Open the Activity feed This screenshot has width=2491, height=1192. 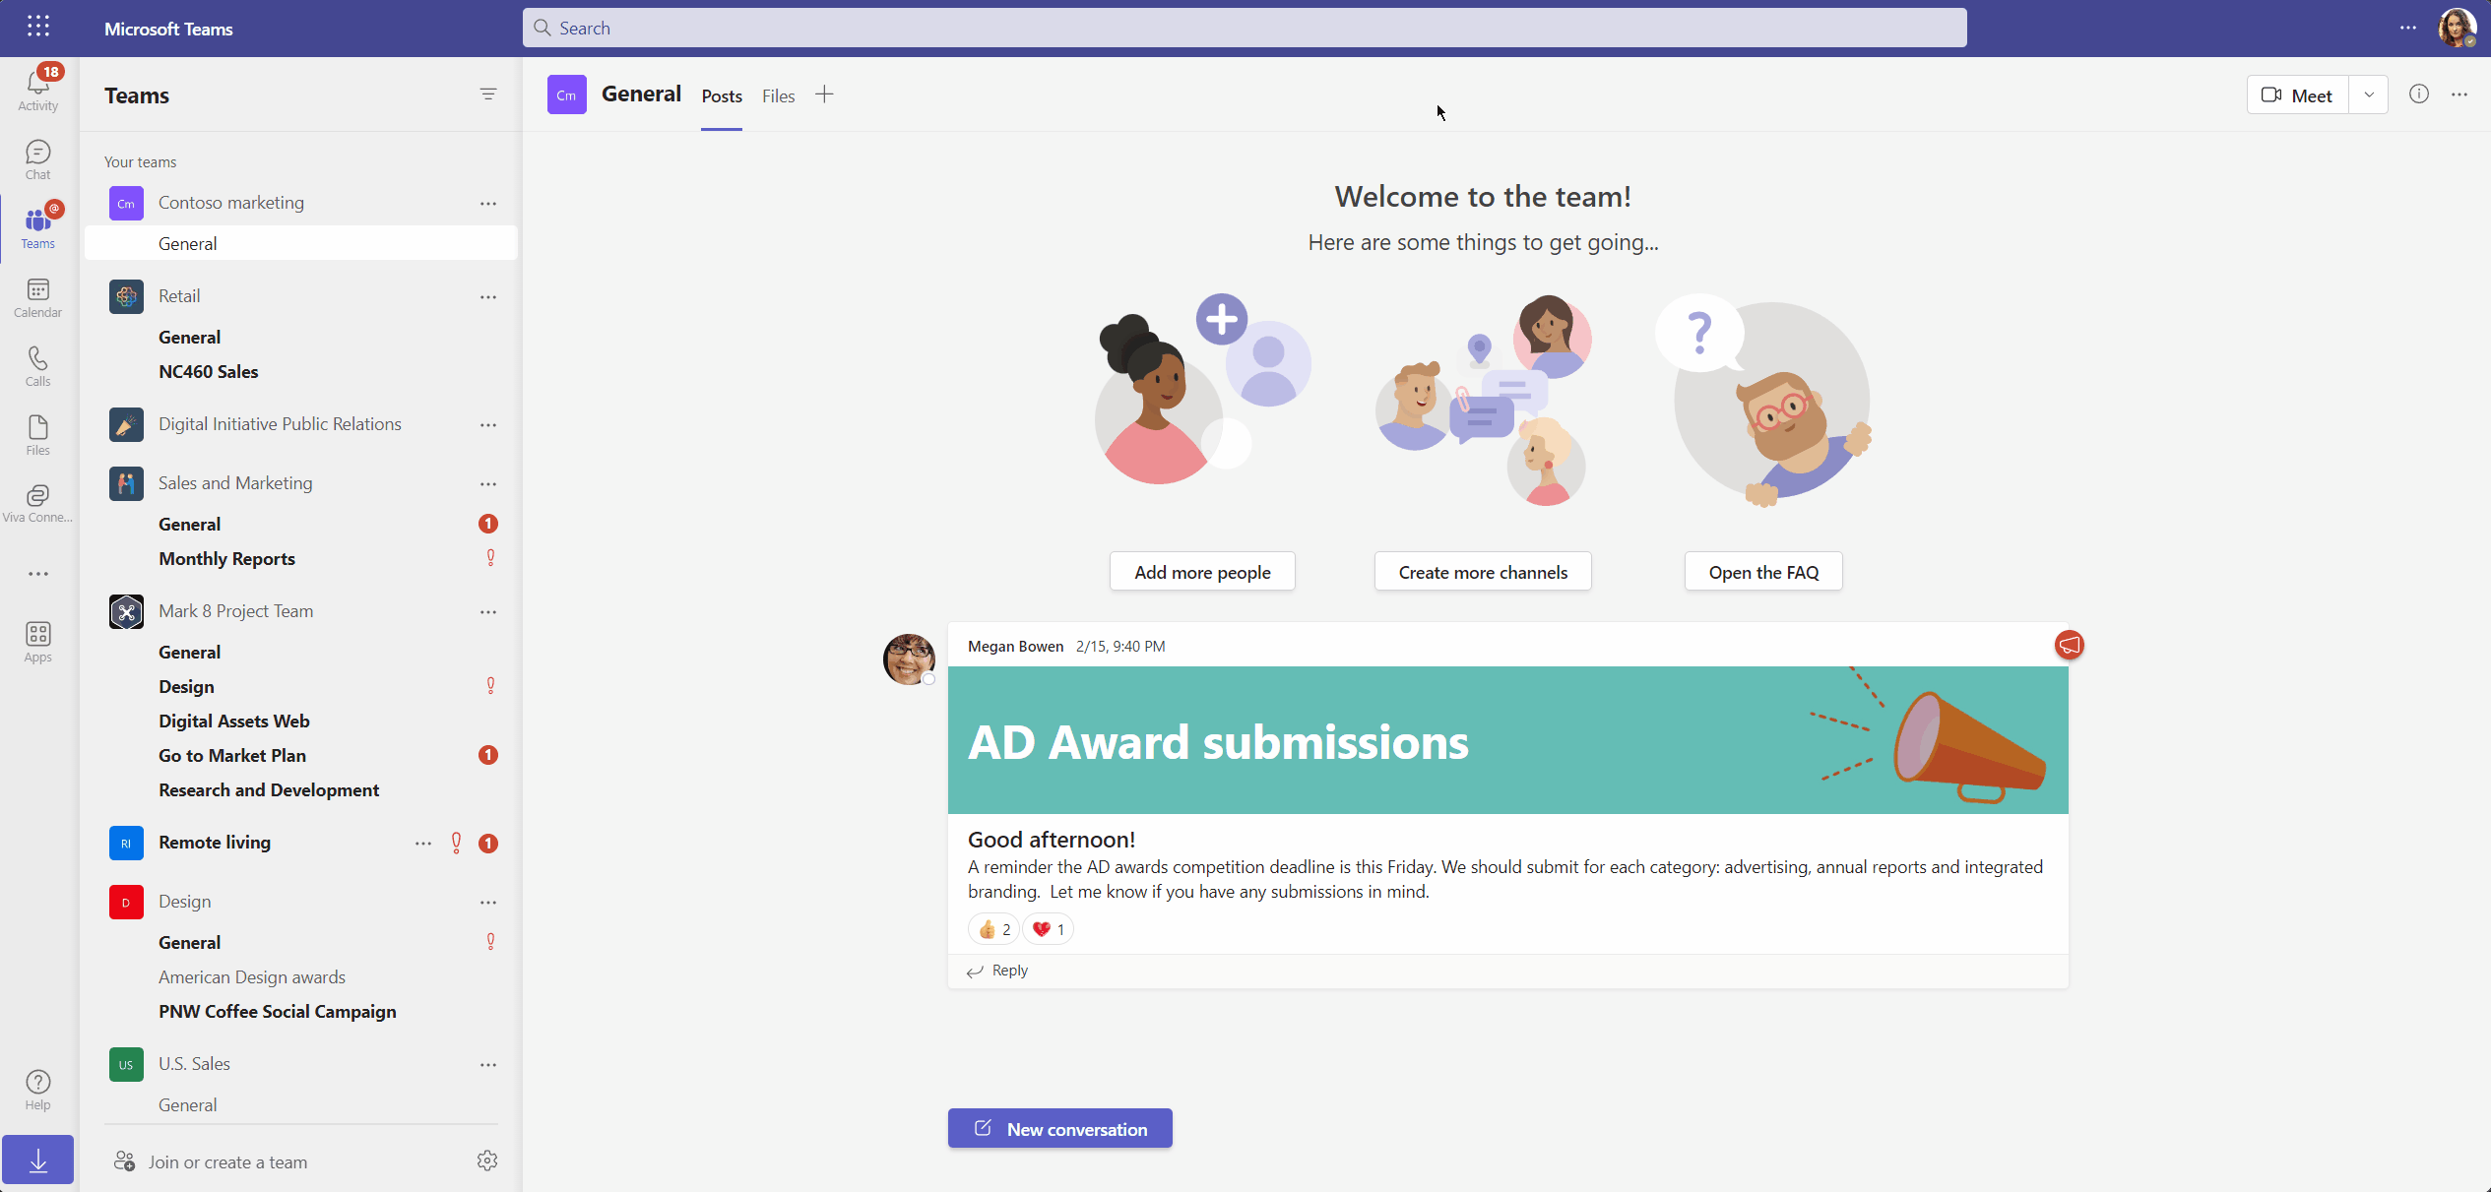[37, 89]
